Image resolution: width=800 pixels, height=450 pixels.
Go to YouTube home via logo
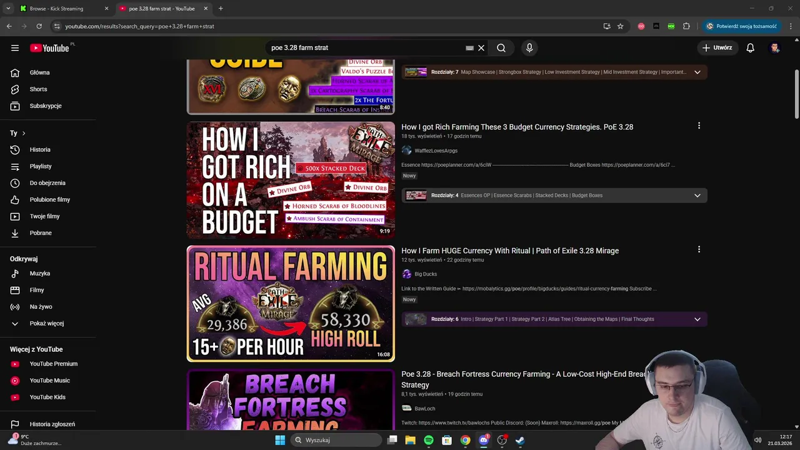coord(49,47)
